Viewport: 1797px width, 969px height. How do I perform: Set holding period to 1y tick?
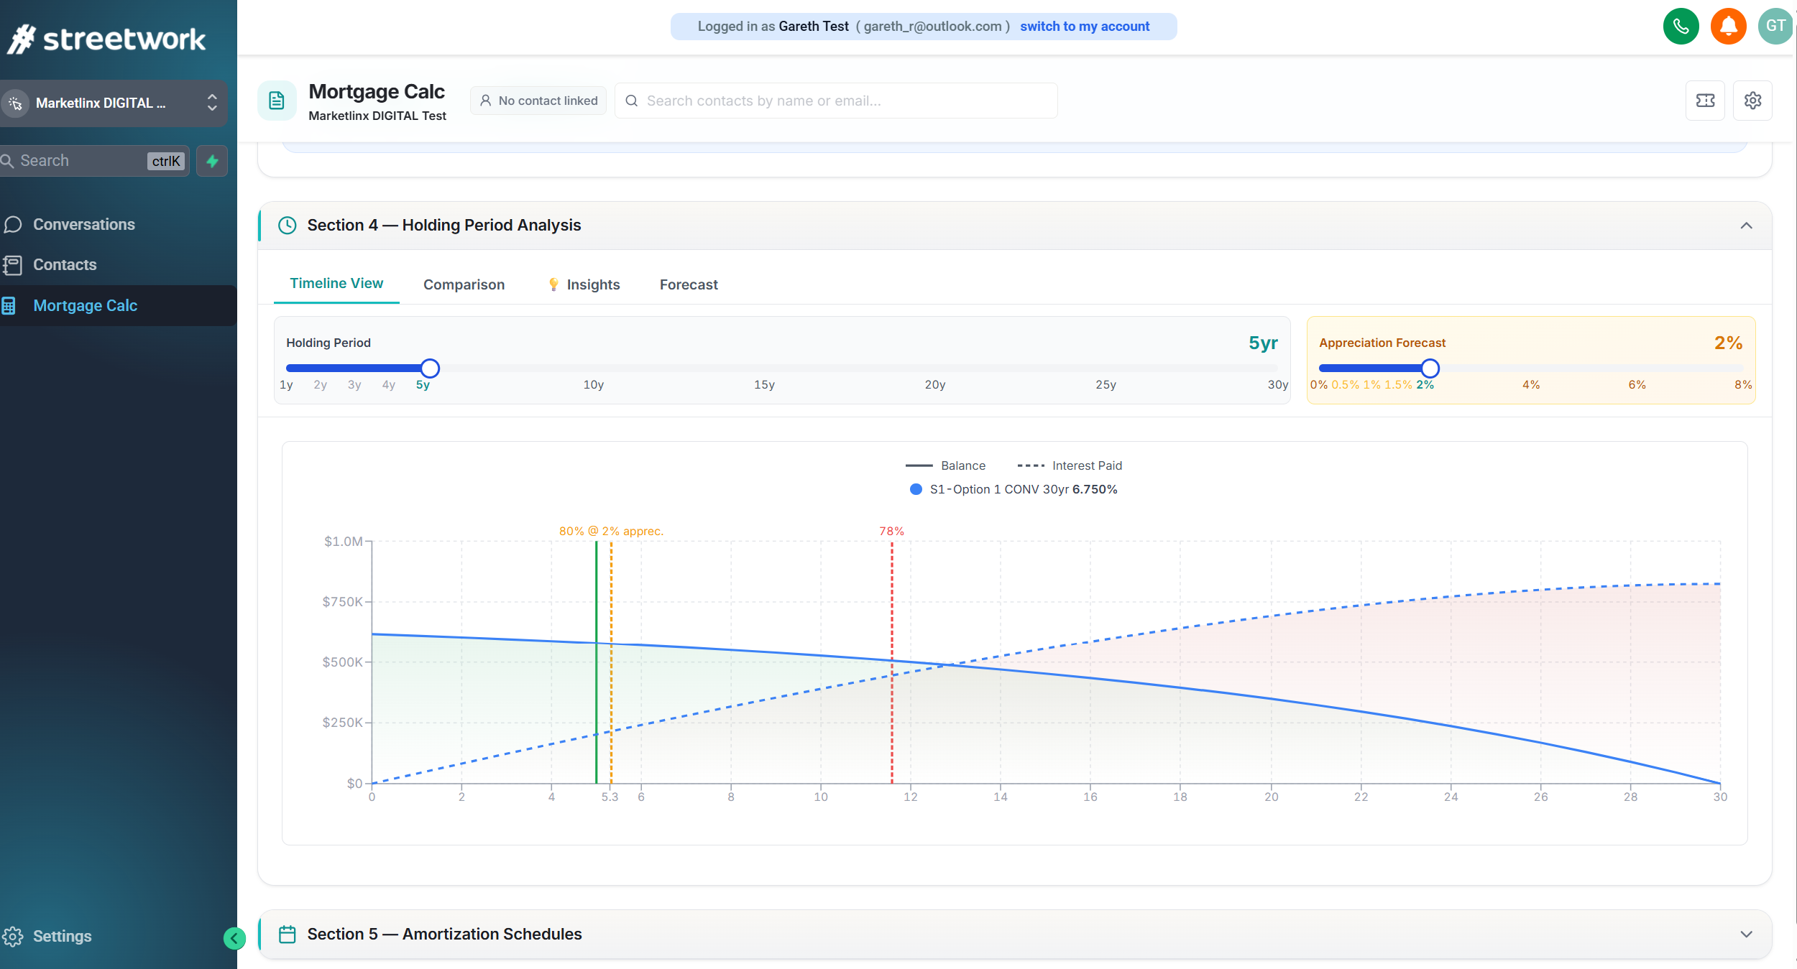[286, 385]
